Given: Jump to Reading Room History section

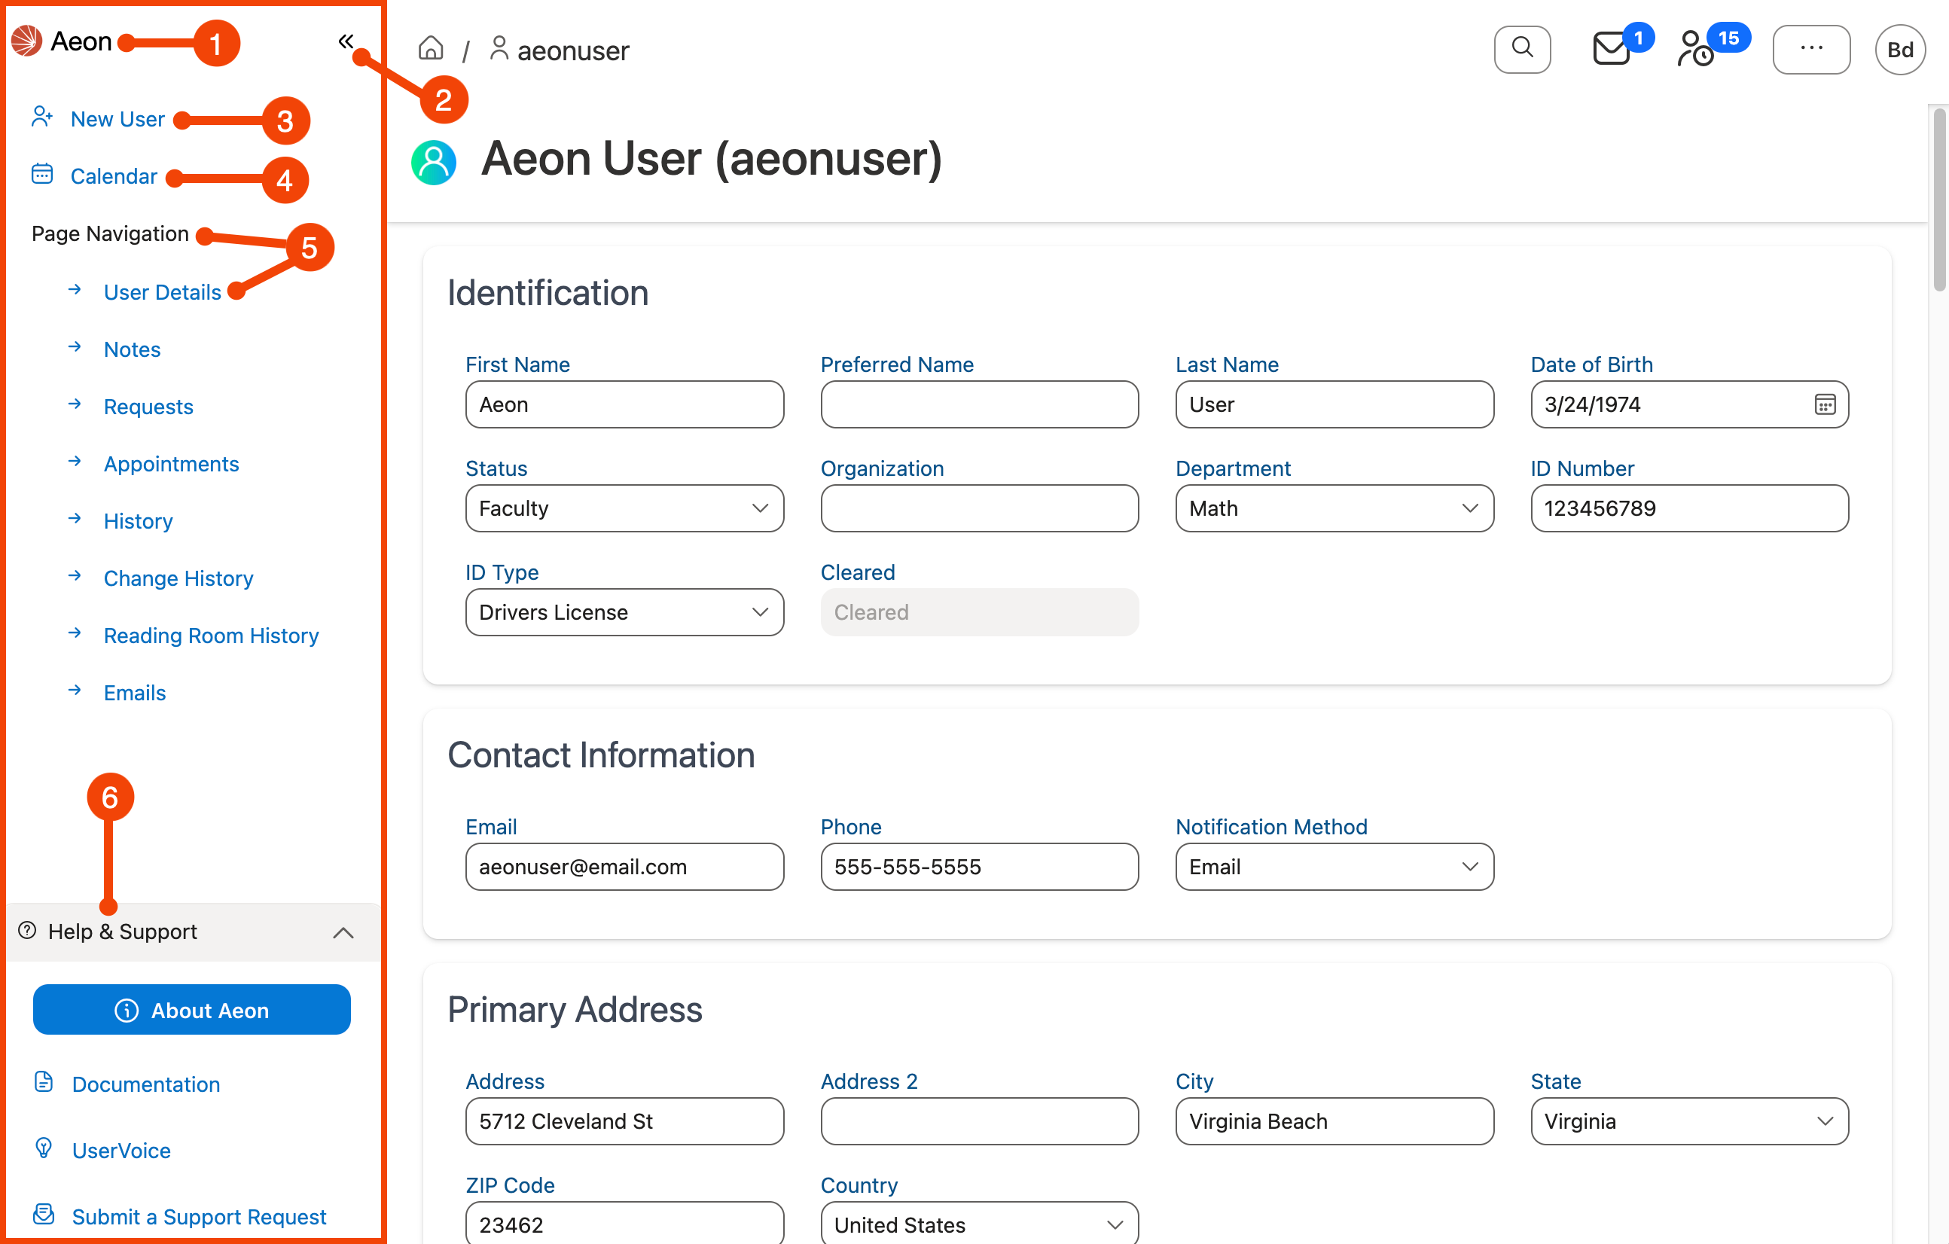Looking at the screenshot, I should pyautogui.click(x=210, y=636).
